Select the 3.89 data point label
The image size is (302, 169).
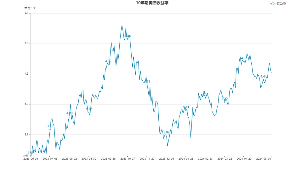pyautogui.click(x=167, y=132)
